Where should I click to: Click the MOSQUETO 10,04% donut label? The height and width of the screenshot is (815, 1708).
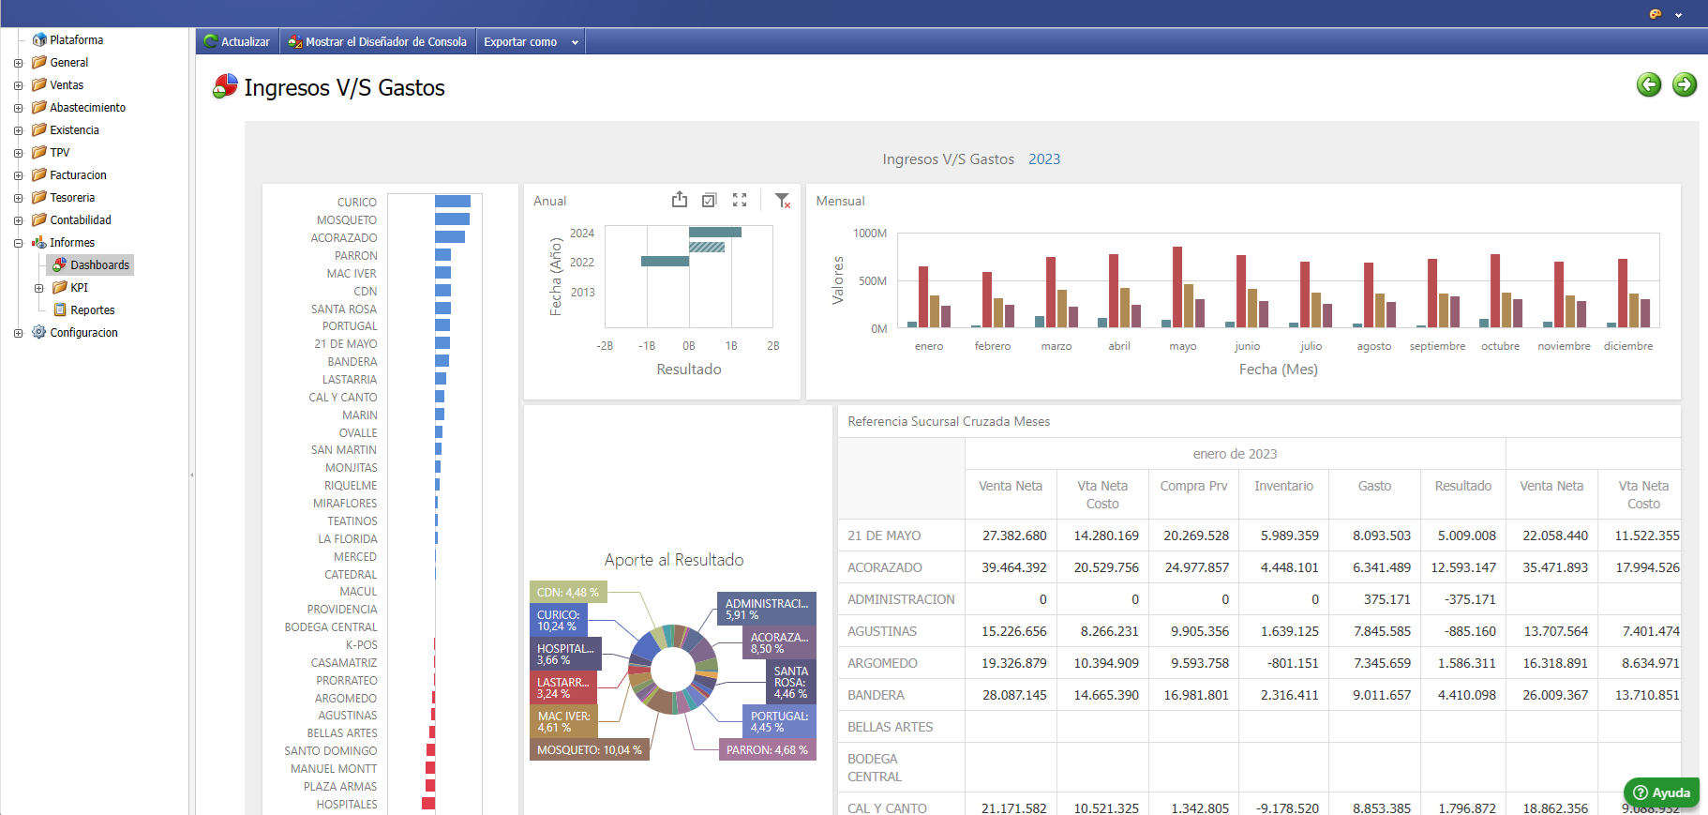(589, 750)
